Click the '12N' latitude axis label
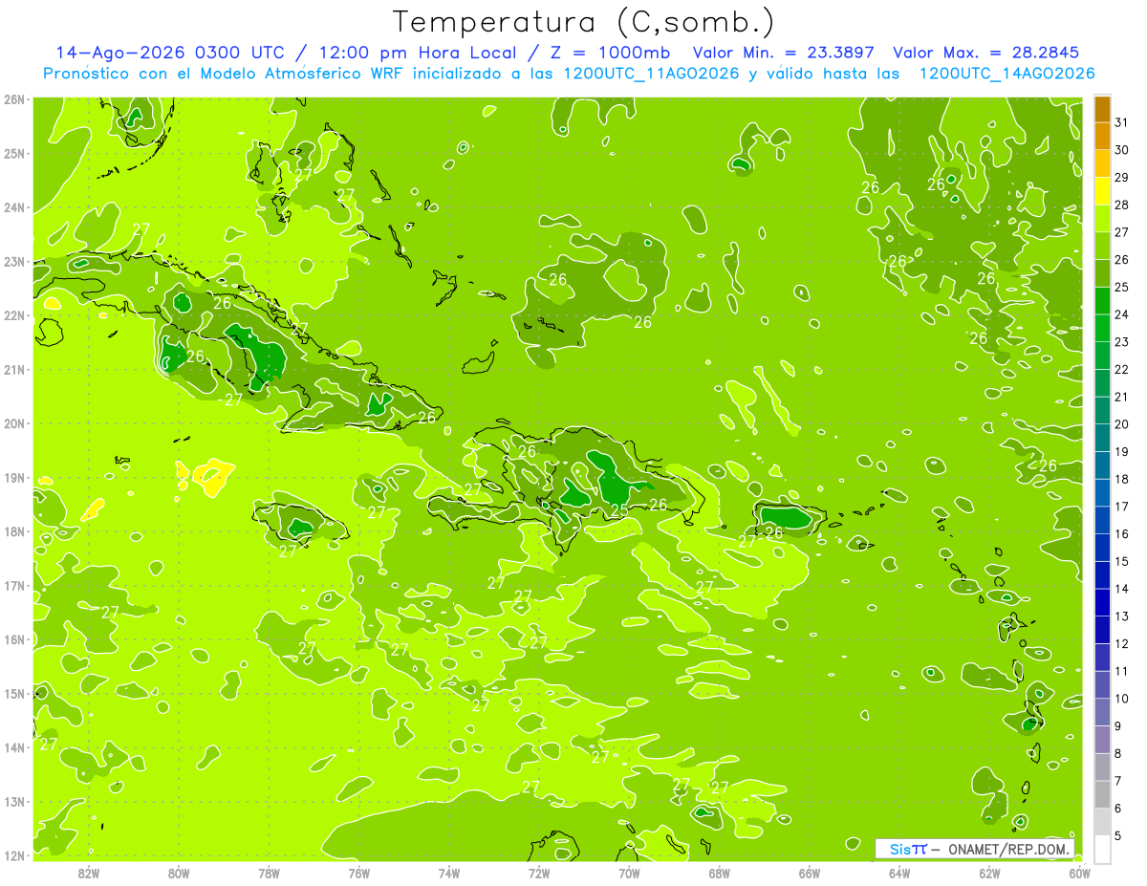Image resolution: width=1147 pixels, height=886 pixels. (14, 855)
